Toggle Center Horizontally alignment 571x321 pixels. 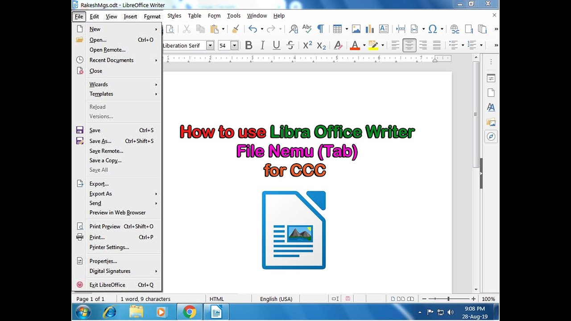point(409,45)
